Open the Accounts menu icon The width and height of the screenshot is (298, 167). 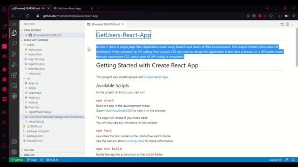point(14,141)
